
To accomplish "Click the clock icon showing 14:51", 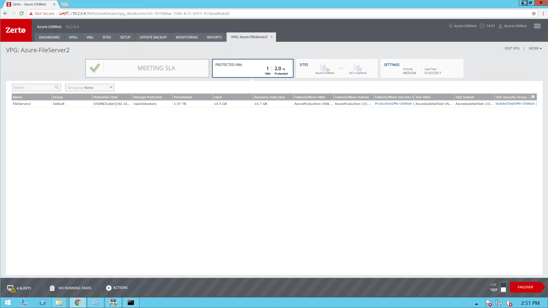I will coord(483,26).
